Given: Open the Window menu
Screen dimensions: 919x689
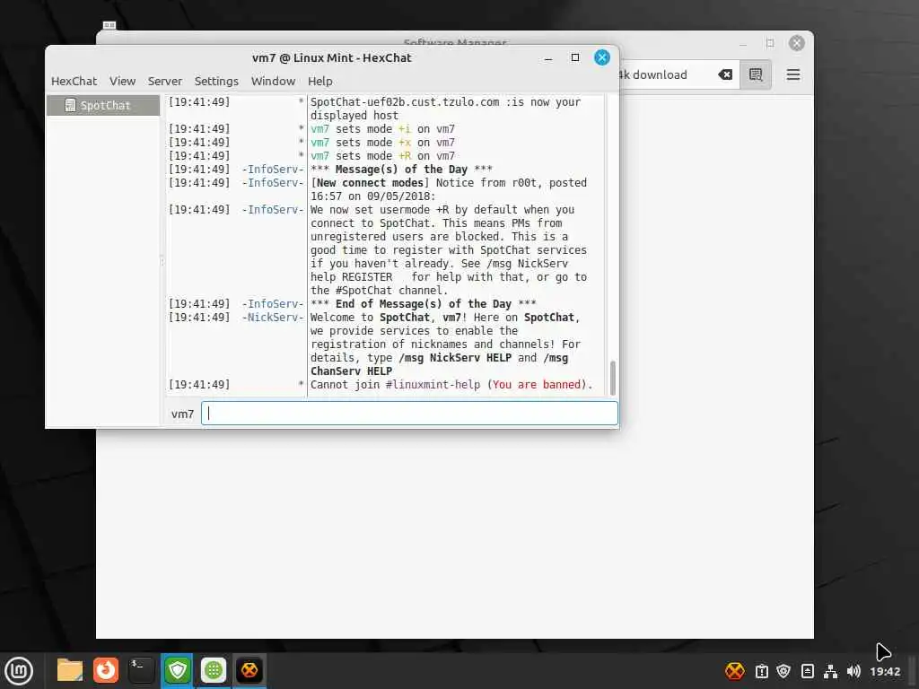Looking at the screenshot, I should (273, 81).
